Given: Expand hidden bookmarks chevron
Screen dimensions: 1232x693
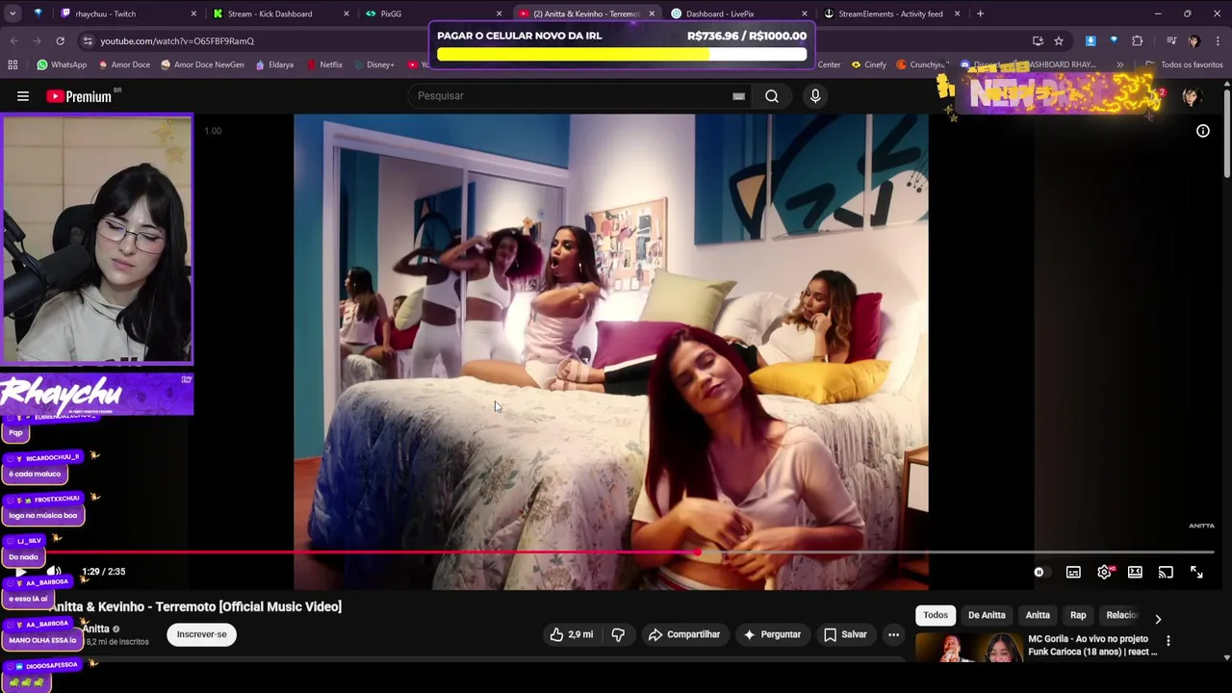Looking at the screenshot, I should point(1119,64).
